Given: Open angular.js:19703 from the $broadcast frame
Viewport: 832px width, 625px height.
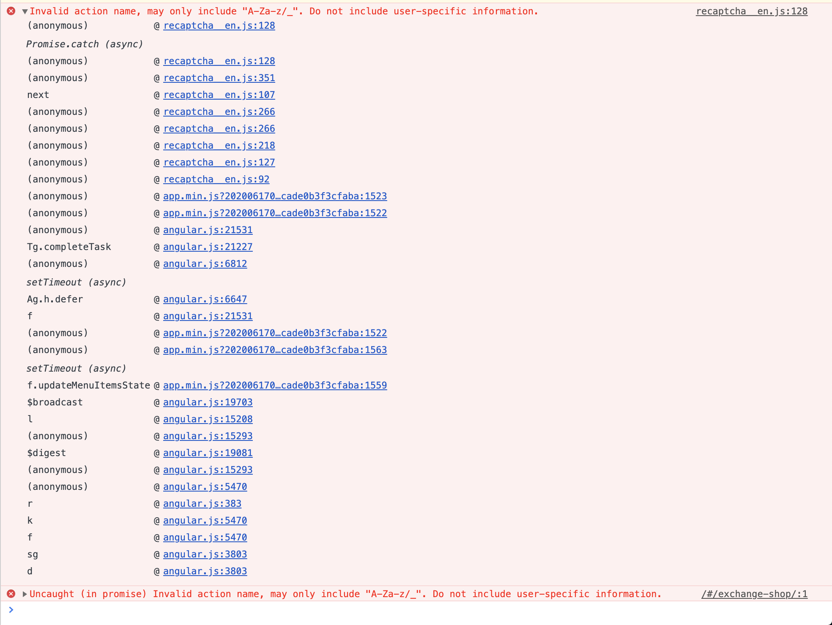Looking at the screenshot, I should click(208, 402).
